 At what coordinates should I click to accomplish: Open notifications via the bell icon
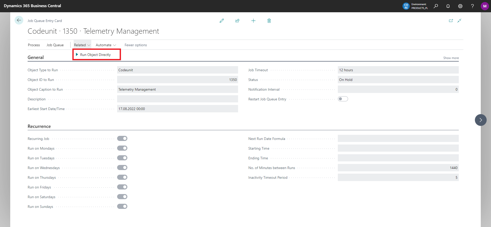[448, 6]
